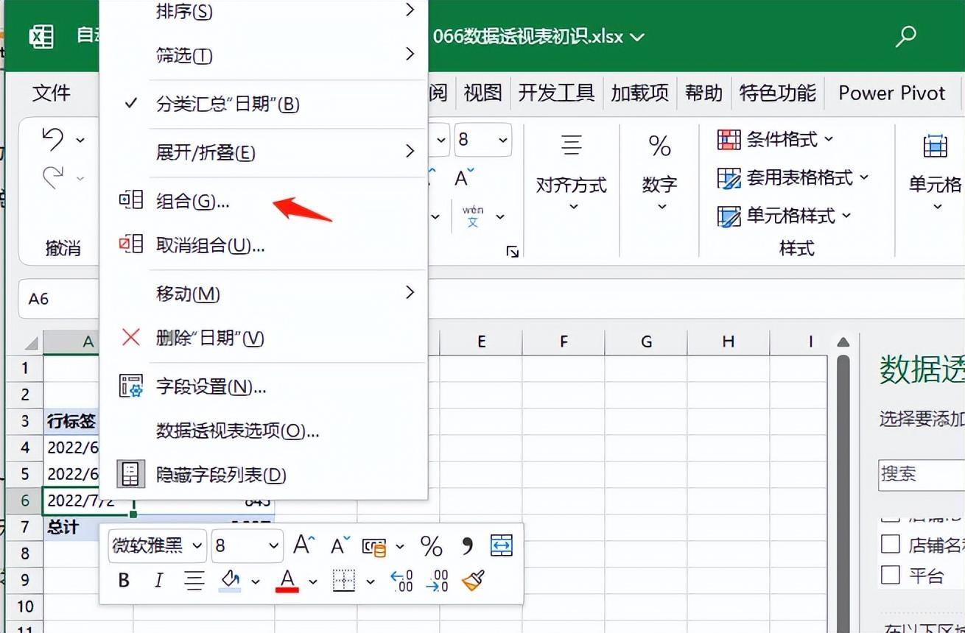The image size is (965, 633).
Task: Select 组合(G)... from the context menu
Action: [193, 201]
